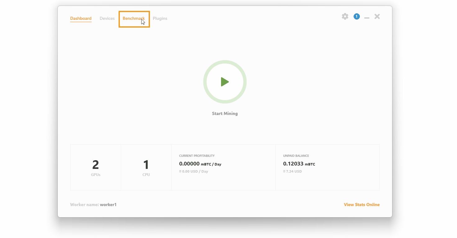This screenshot has width=457, height=238.
Task: Open the Benchmark tab
Action: pos(133,18)
